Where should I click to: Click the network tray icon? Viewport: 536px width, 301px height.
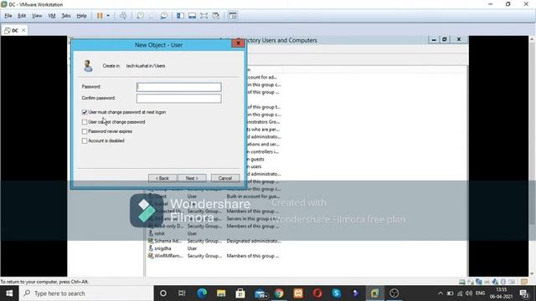[460, 293]
